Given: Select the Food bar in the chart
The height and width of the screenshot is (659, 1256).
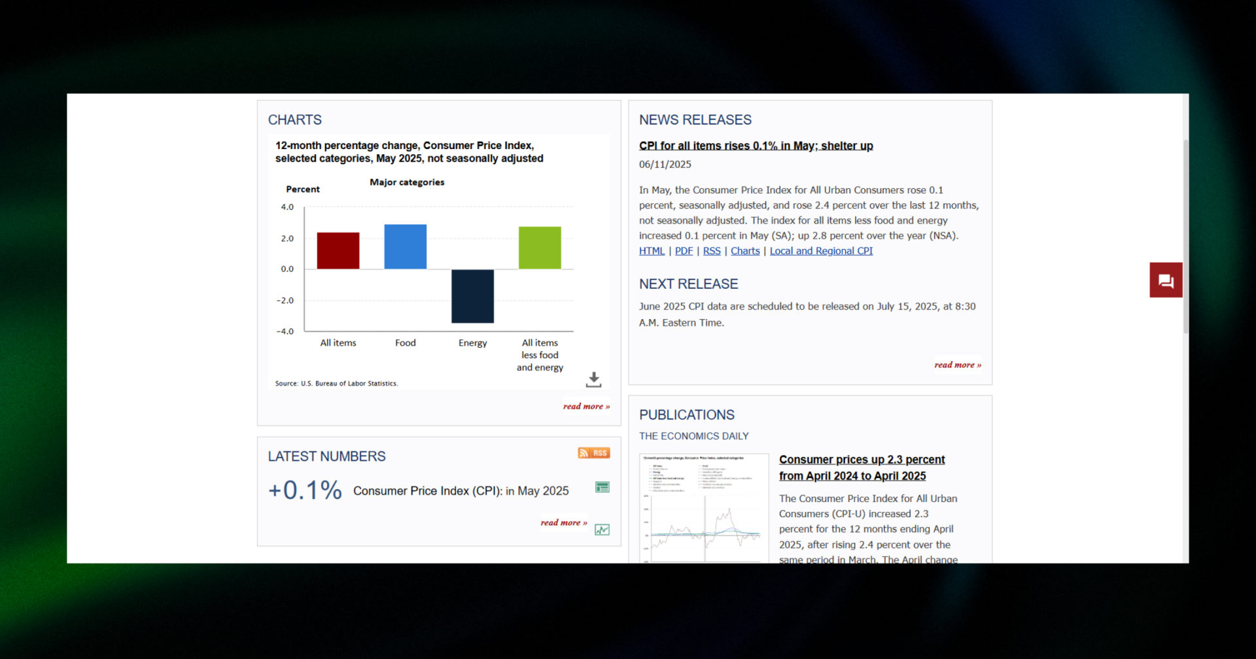Looking at the screenshot, I should click(405, 245).
